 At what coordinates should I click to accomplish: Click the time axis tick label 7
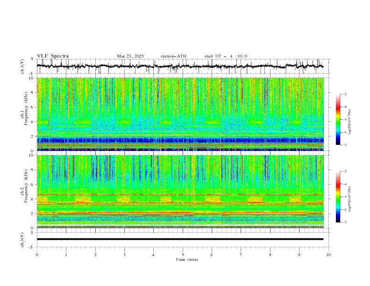pos(241,255)
